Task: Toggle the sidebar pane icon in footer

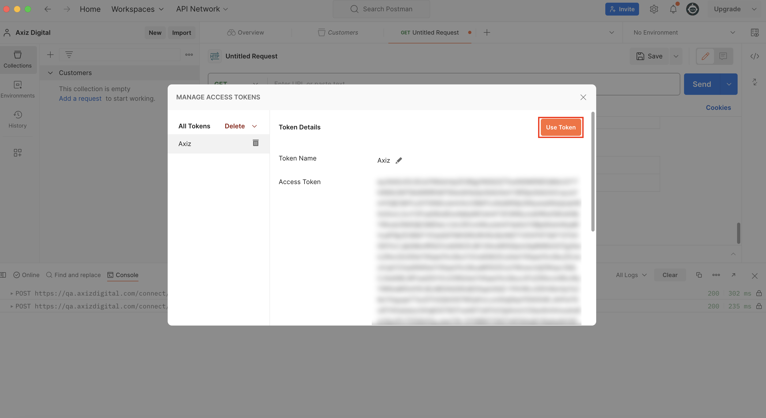Action: pyautogui.click(x=3, y=275)
